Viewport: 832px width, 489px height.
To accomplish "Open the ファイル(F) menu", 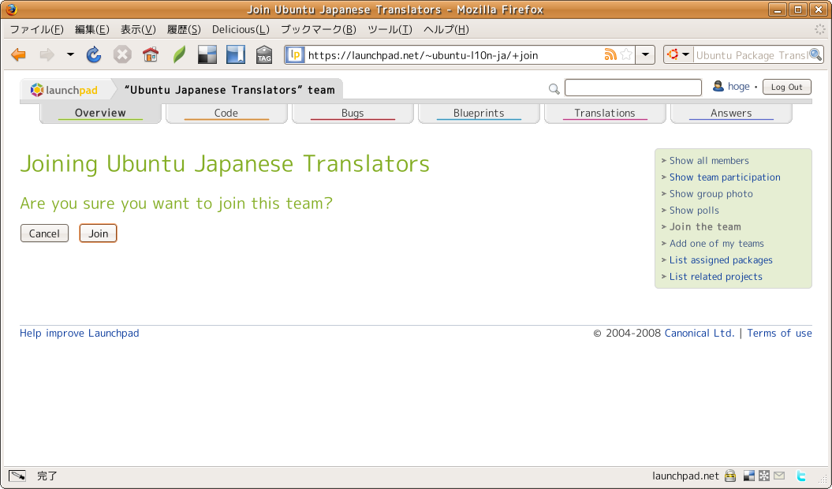I will click(x=36, y=30).
